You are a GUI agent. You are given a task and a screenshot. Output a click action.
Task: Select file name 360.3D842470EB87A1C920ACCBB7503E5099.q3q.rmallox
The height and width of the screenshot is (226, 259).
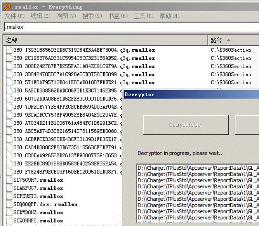tap(84, 74)
